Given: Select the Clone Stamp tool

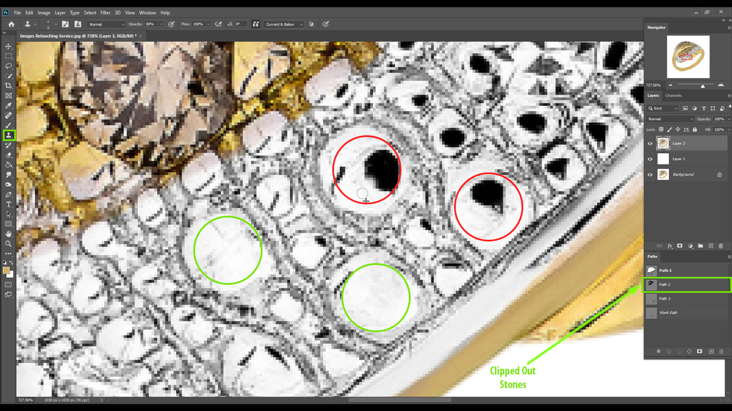Looking at the screenshot, I should 9,135.
